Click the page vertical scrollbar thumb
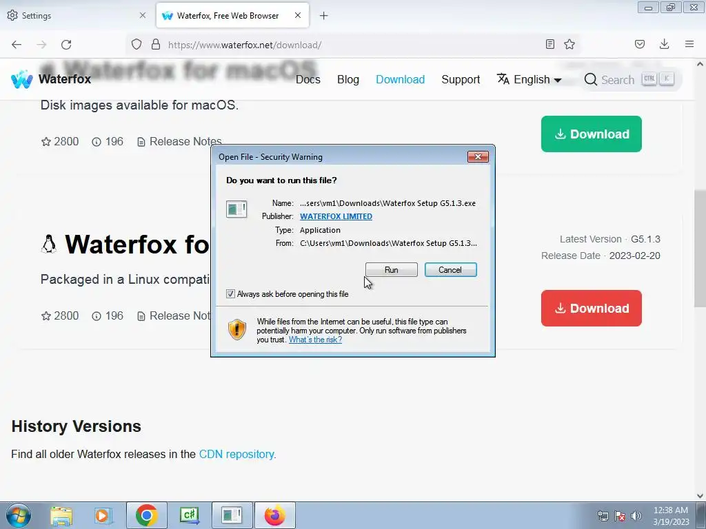Viewport: 706px width, 529px height. click(700, 248)
